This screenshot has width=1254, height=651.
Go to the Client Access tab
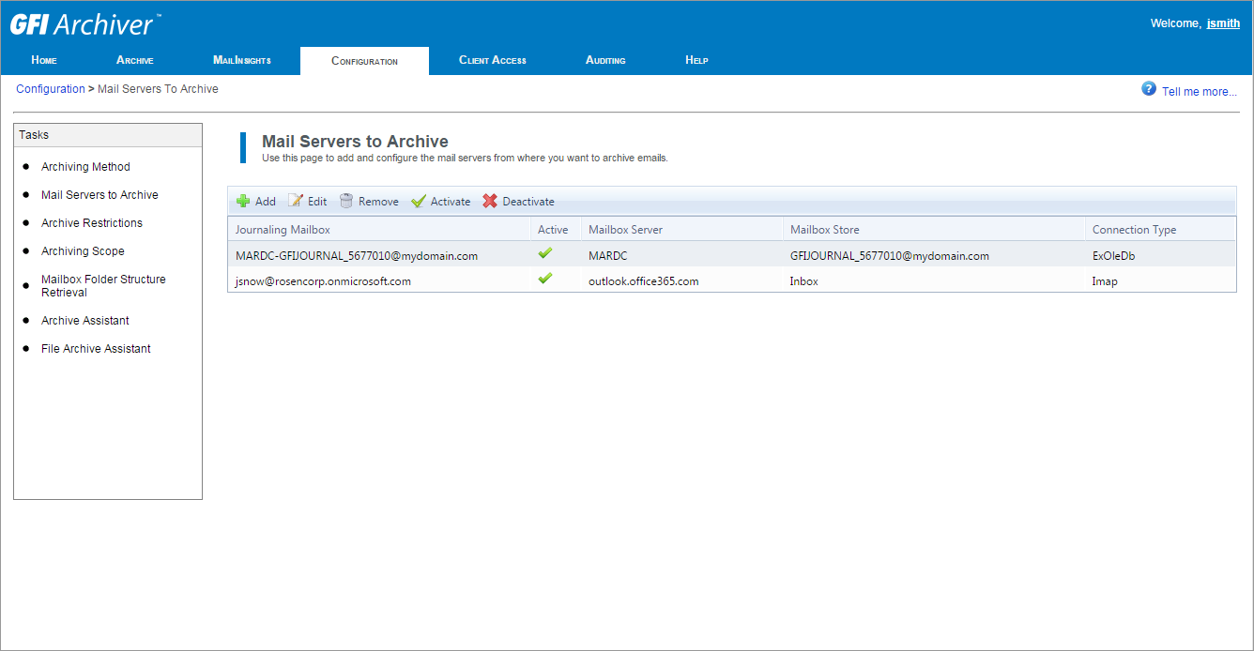click(493, 61)
